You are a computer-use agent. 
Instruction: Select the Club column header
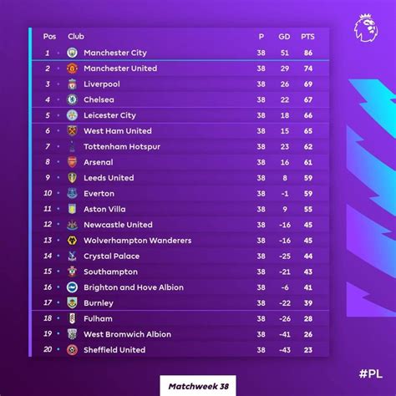76,36
